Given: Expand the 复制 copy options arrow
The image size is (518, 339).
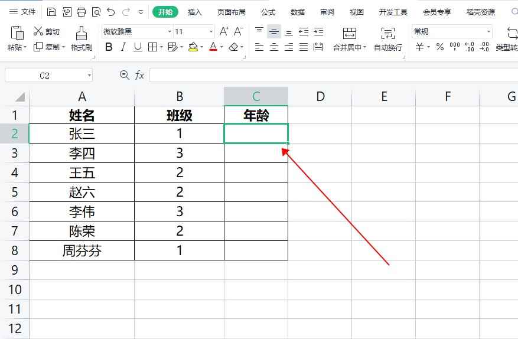Looking at the screenshot, I should point(63,47).
